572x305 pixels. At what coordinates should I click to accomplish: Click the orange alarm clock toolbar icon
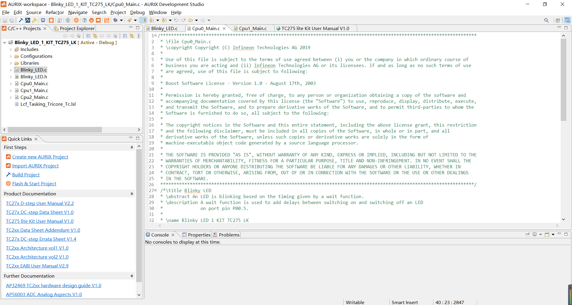pyautogui.click(x=51, y=20)
